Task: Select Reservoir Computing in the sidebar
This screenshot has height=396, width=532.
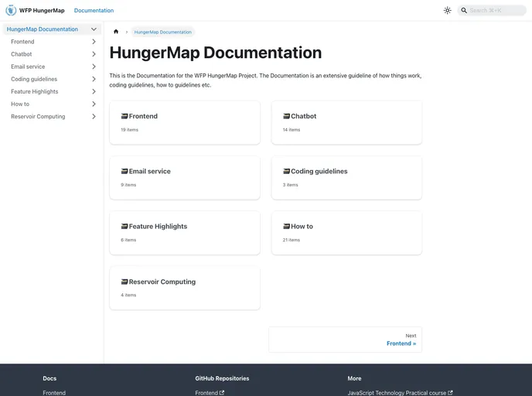Action: (x=38, y=116)
